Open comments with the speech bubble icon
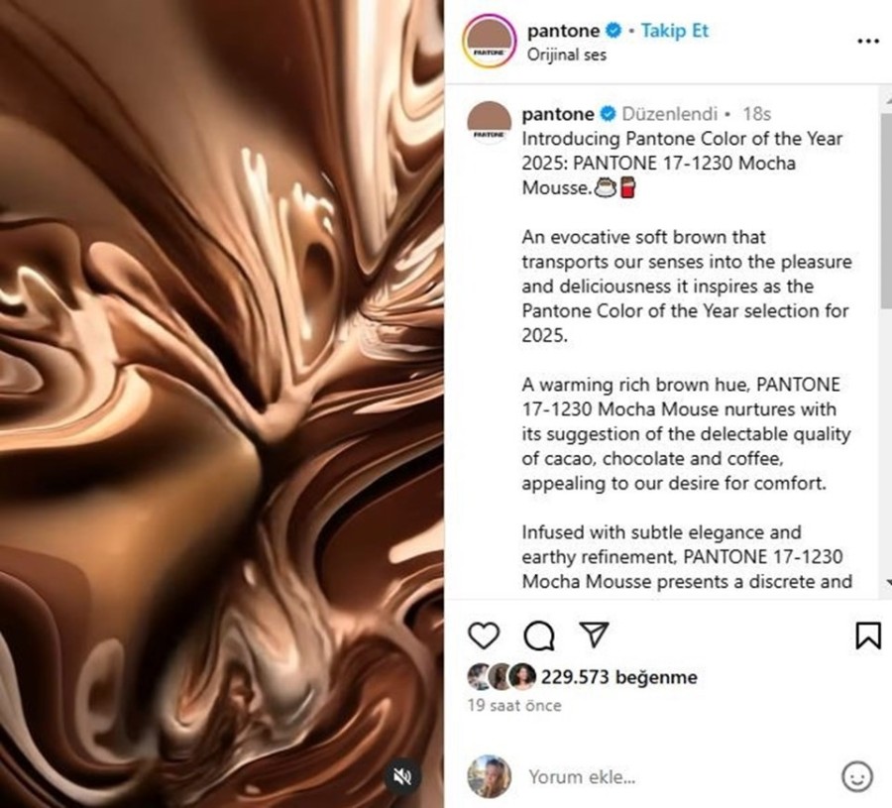Image resolution: width=892 pixels, height=808 pixels. pos(539,635)
